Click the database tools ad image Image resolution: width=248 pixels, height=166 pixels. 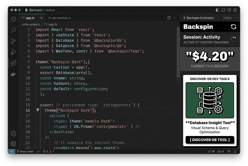click(x=210, y=100)
